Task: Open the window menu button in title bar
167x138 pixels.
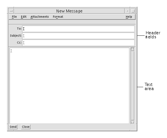Action: 11,11
